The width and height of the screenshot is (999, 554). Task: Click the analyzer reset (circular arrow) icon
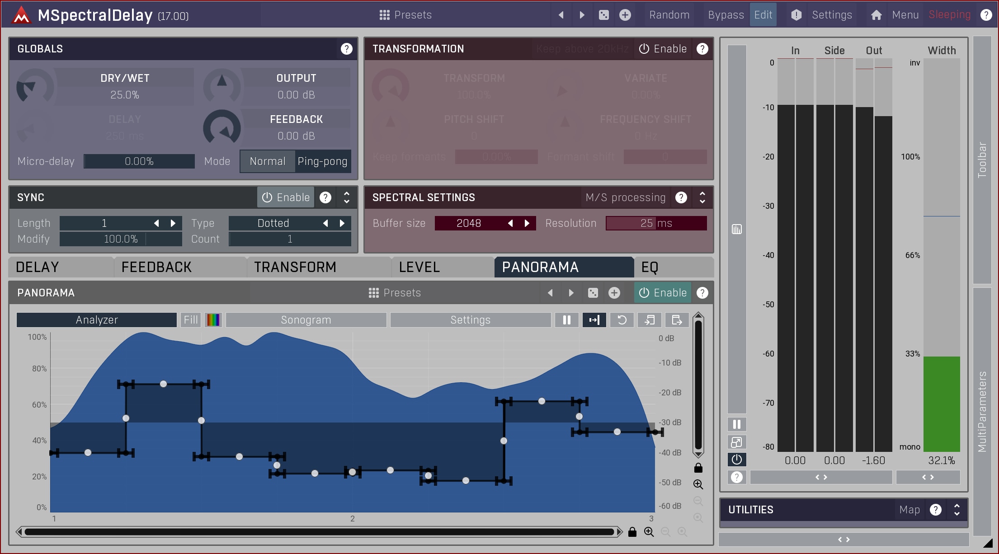(622, 320)
